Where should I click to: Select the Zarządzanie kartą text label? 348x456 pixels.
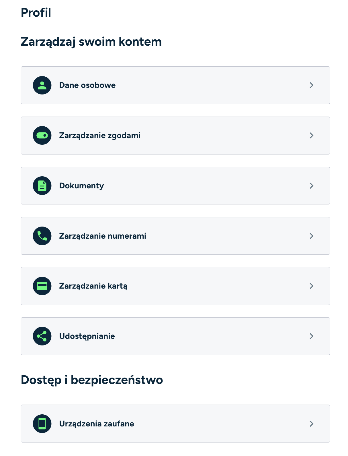(x=93, y=286)
